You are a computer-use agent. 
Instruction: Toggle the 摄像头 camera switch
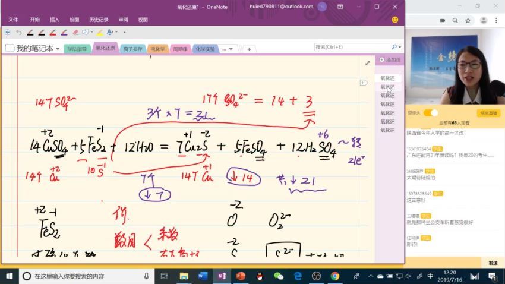(x=431, y=113)
